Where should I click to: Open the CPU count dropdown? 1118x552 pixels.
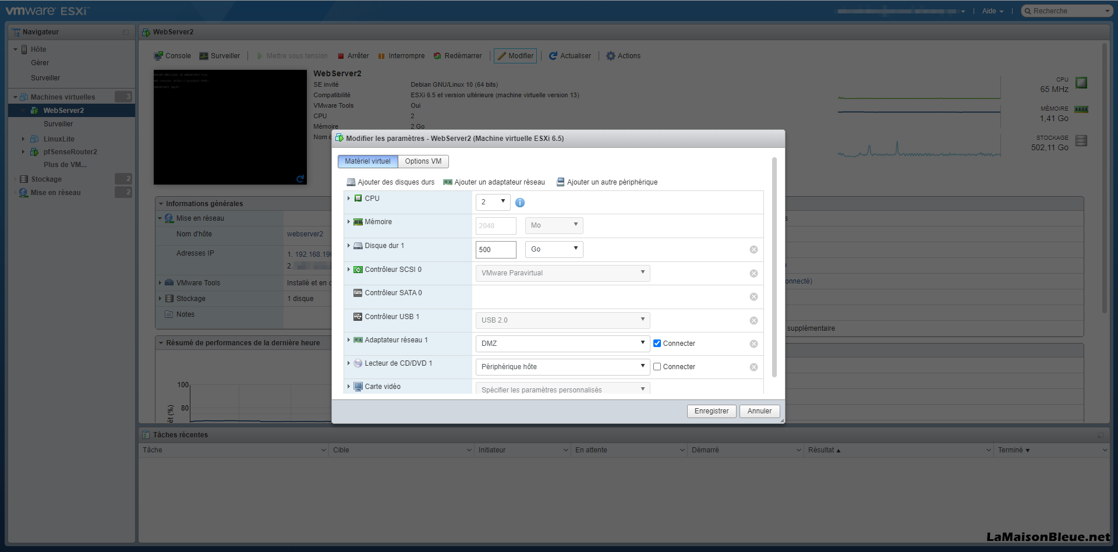[493, 202]
